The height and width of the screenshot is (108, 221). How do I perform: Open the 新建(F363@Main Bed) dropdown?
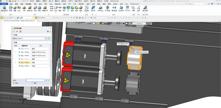coord(49,52)
